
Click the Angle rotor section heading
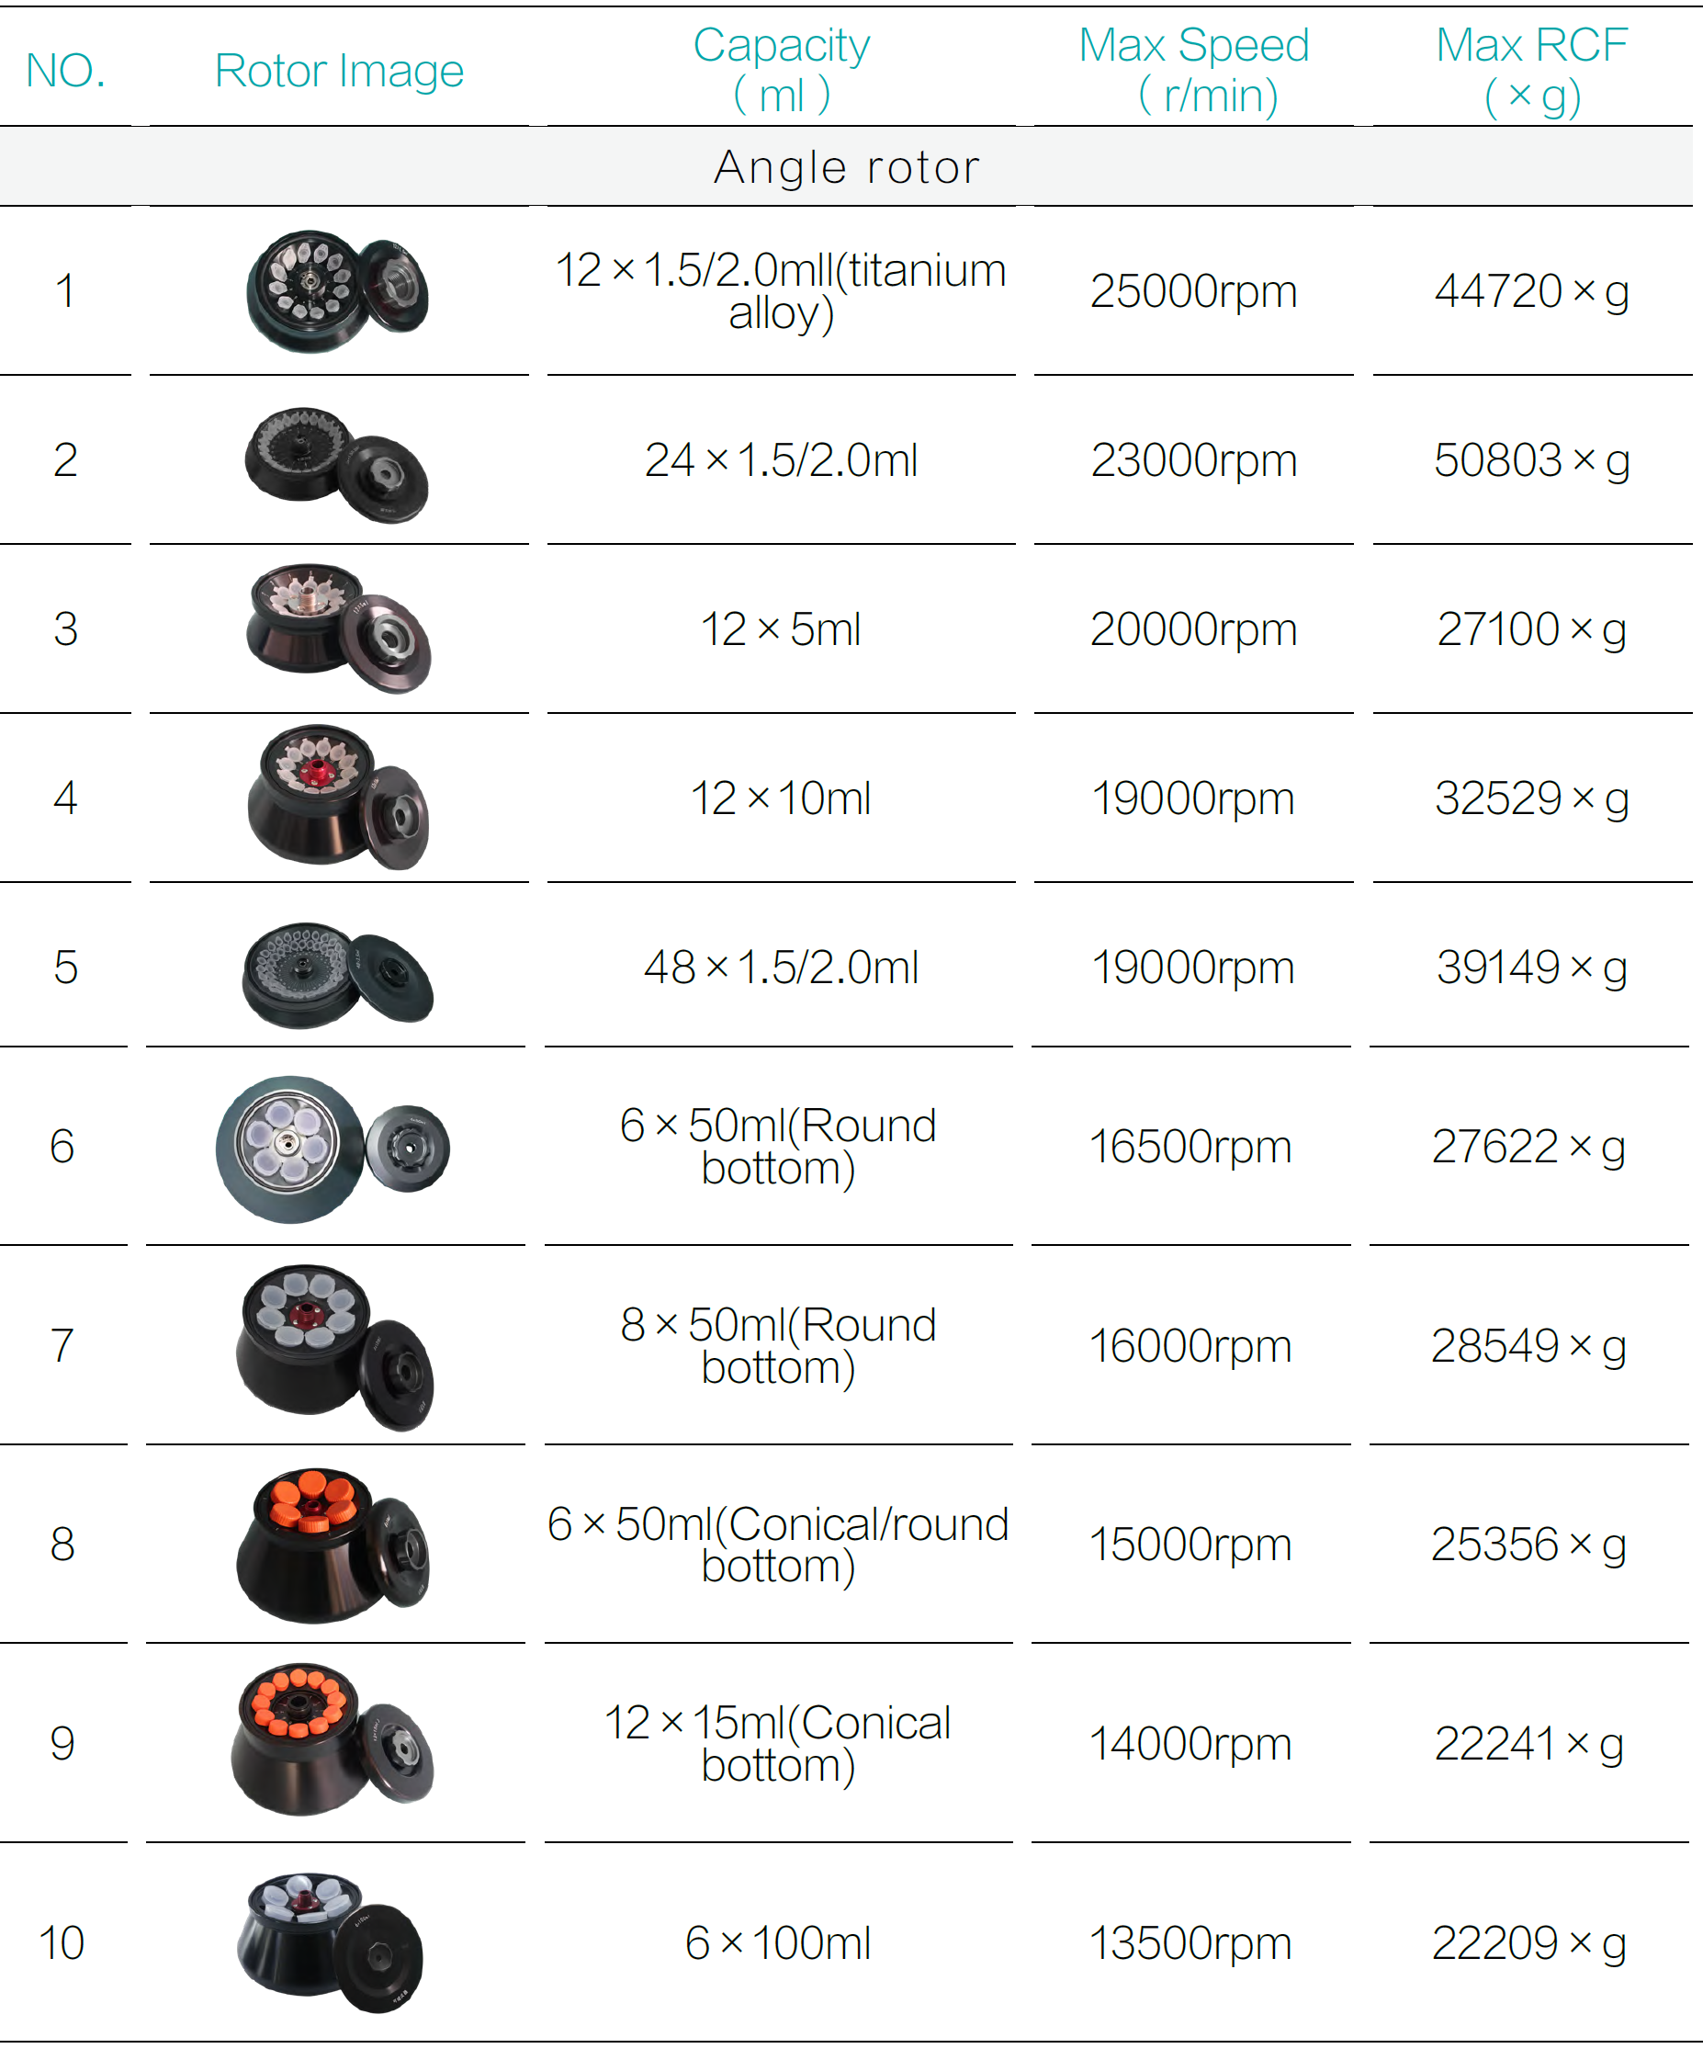coord(847,166)
